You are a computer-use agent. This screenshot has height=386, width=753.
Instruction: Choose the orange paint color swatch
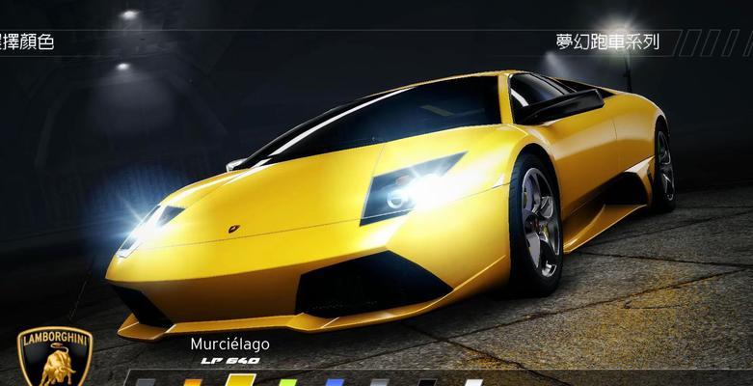coord(193,383)
